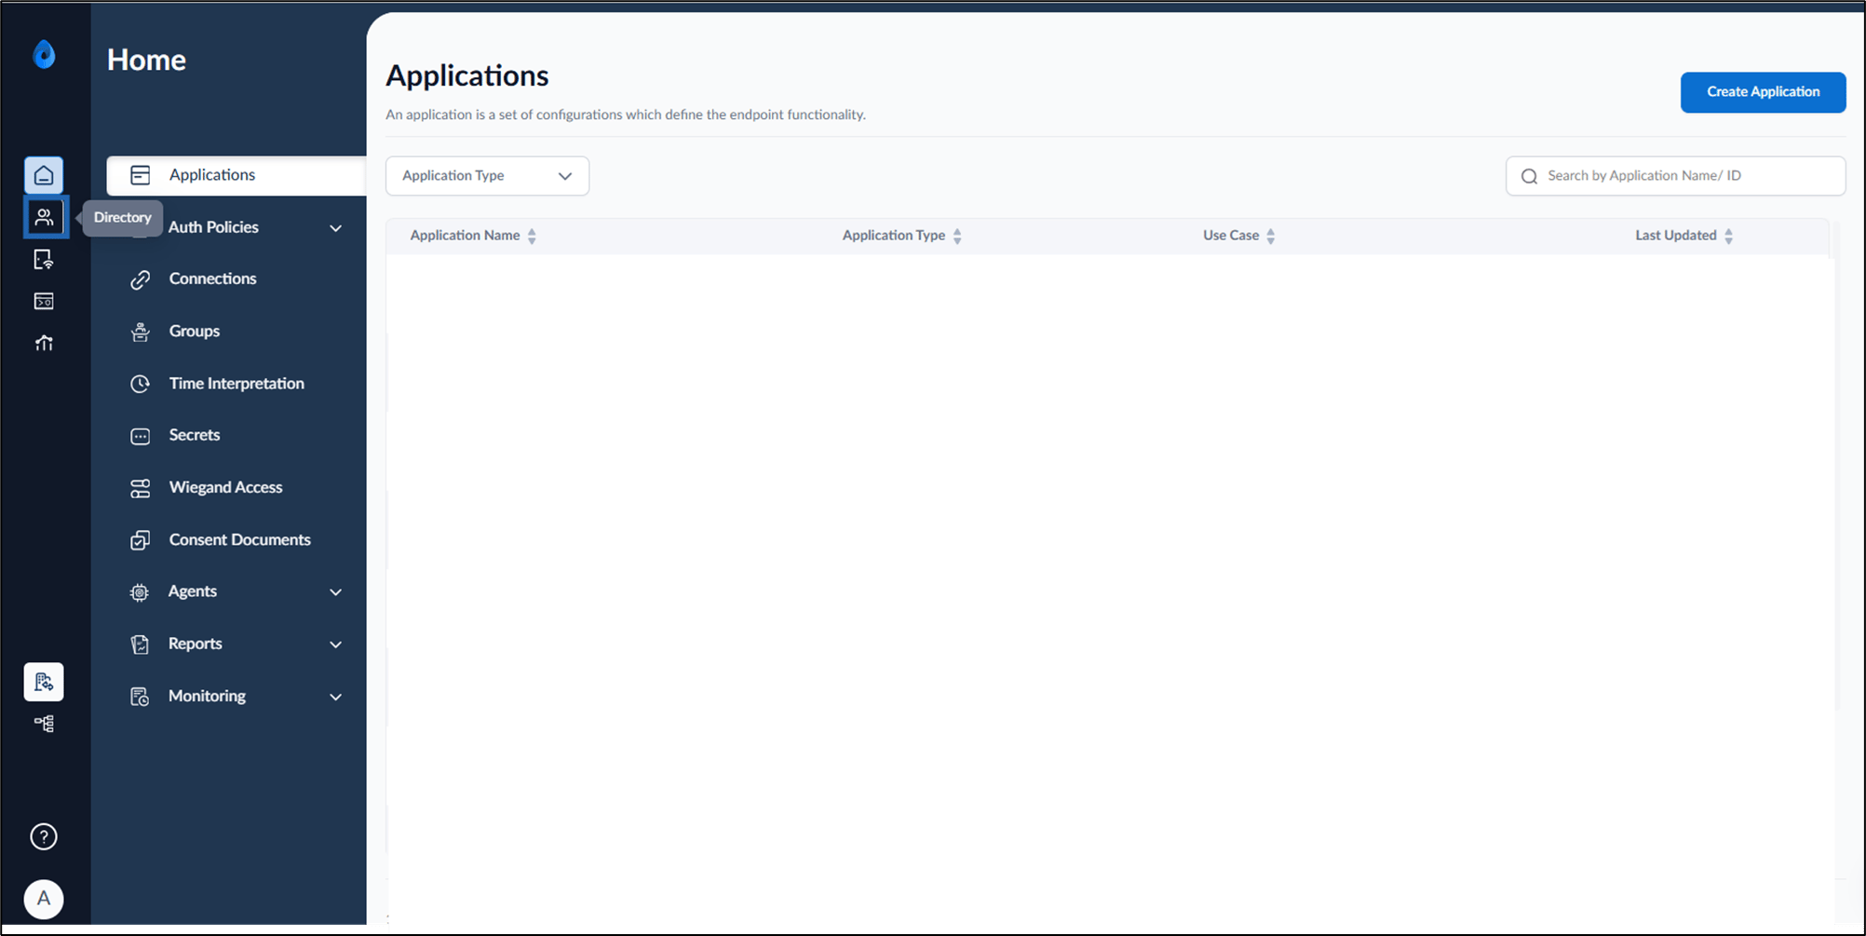Expand the Reports submenu chevron

coord(336,644)
